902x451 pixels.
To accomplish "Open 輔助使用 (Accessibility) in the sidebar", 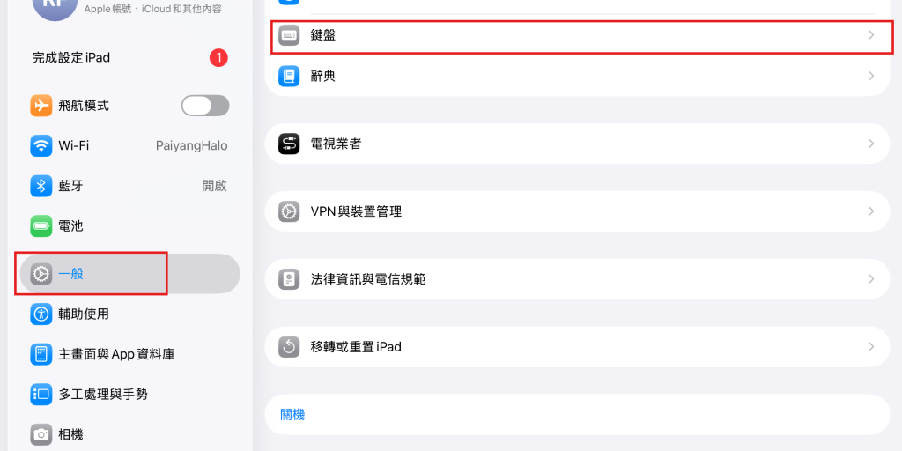I will point(130,314).
